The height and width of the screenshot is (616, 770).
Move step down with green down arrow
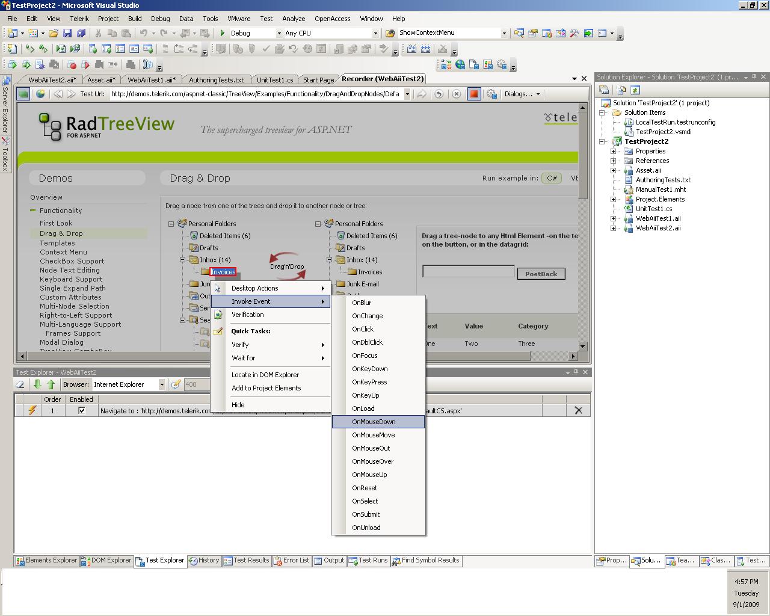[x=37, y=384]
